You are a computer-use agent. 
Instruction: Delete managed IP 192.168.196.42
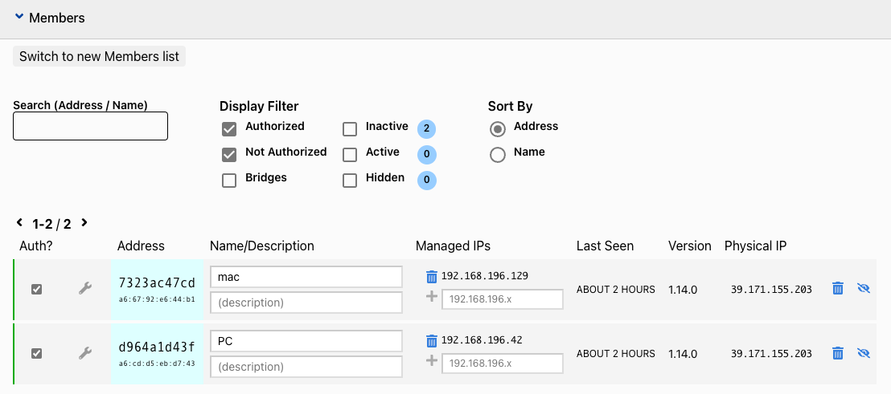coord(432,341)
